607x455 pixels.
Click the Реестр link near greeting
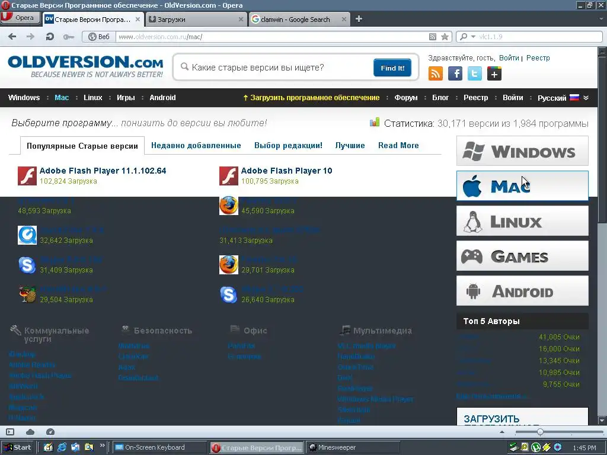538,58
